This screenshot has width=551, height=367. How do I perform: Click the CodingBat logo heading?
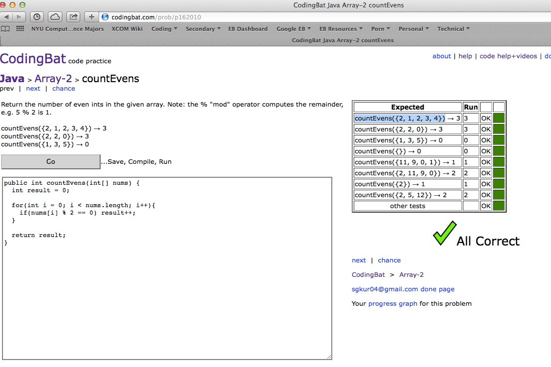tap(33, 59)
